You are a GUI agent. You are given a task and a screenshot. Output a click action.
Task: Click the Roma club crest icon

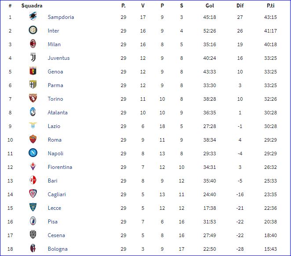(33, 139)
